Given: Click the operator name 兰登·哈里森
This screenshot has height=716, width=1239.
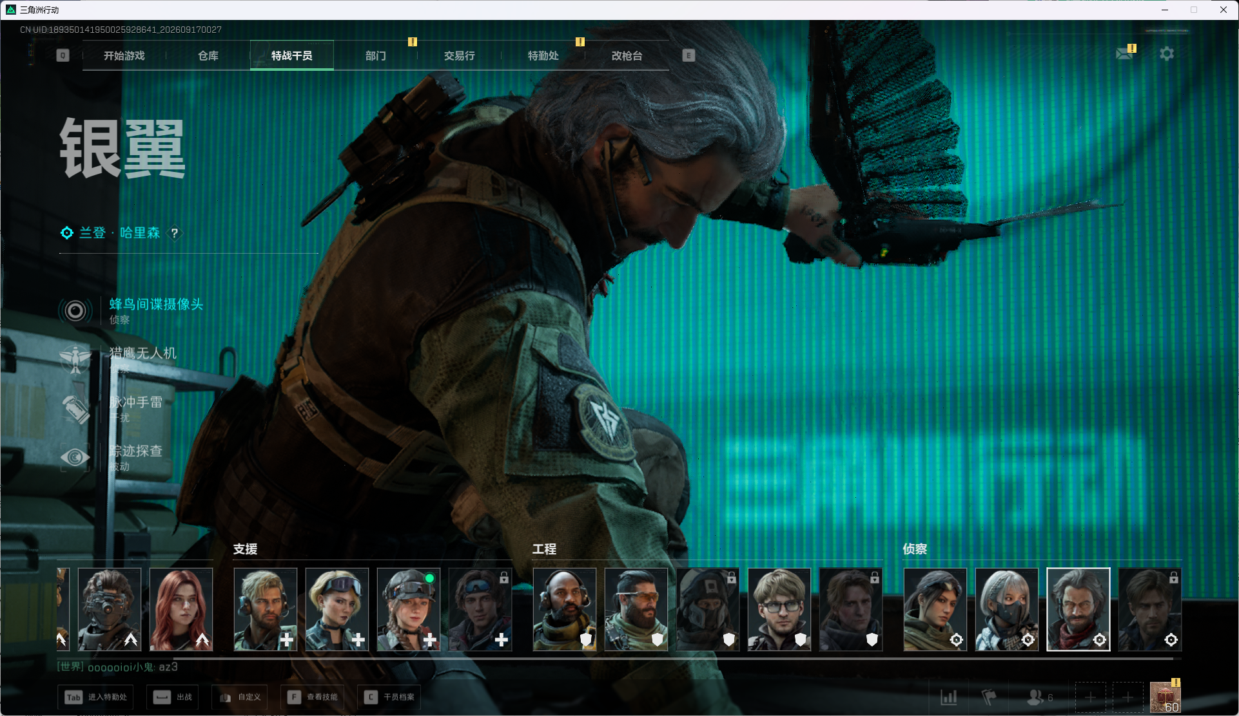Looking at the screenshot, I should tap(119, 233).
